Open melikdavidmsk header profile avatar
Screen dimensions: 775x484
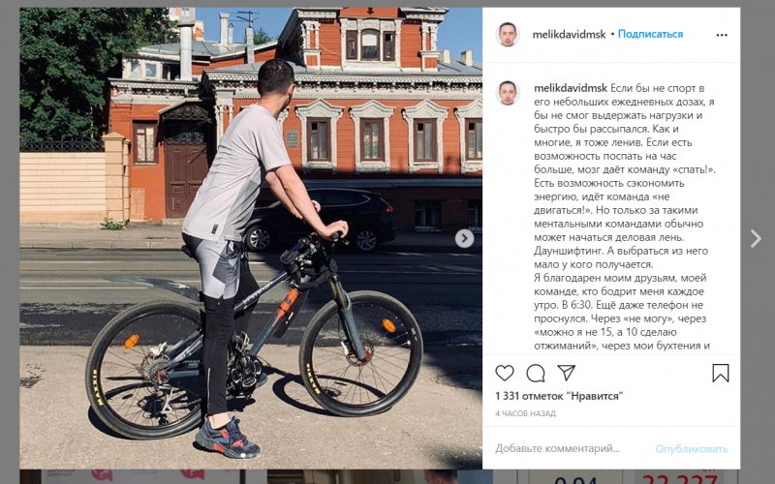508,35
